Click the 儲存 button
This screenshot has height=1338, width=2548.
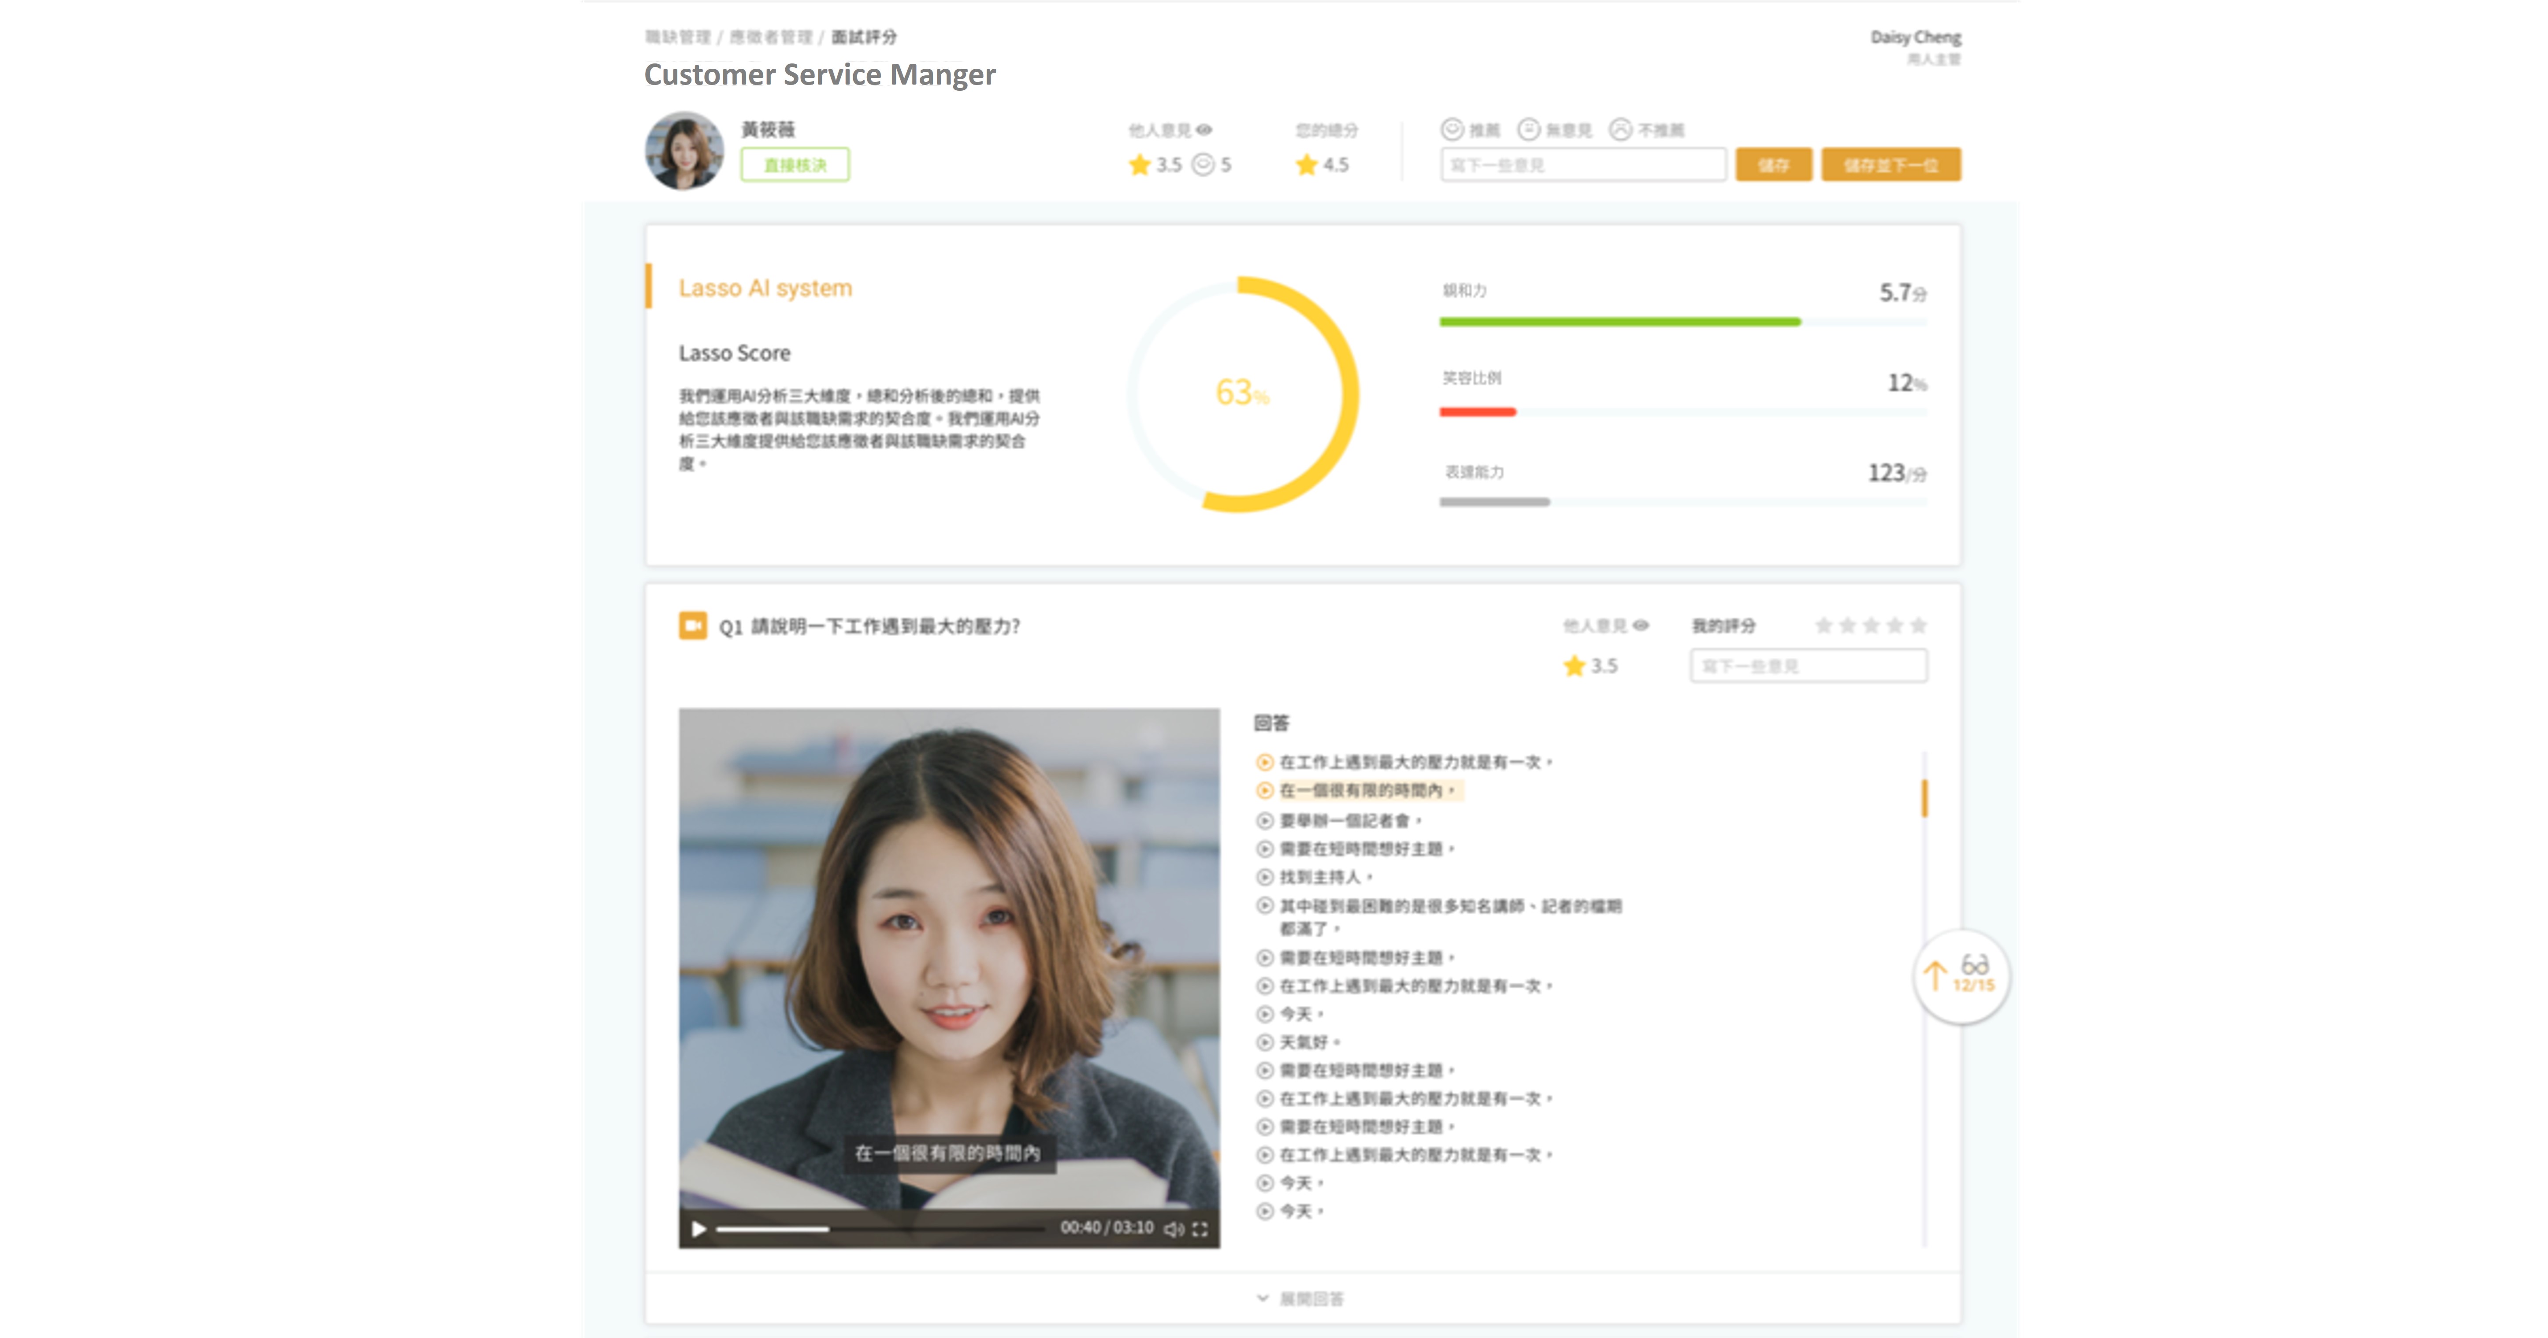click(1774, 164)
